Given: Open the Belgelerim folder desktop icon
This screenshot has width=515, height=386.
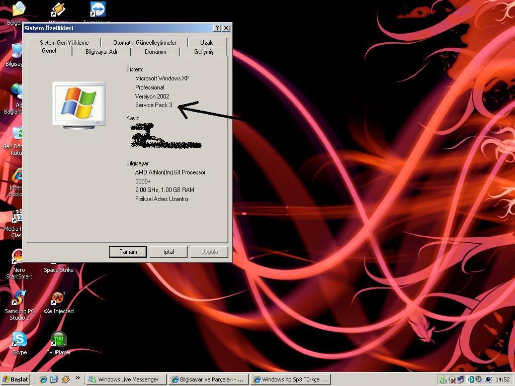Looking at the screenshot, I should (x=19, y=9).
